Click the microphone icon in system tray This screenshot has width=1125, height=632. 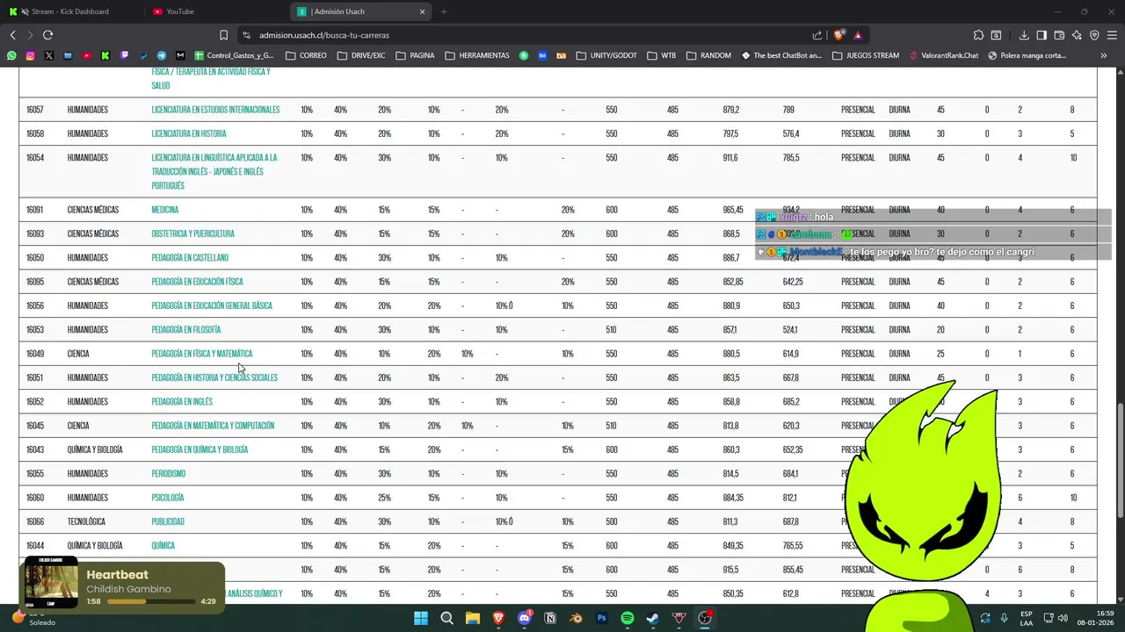point(1004,618)
